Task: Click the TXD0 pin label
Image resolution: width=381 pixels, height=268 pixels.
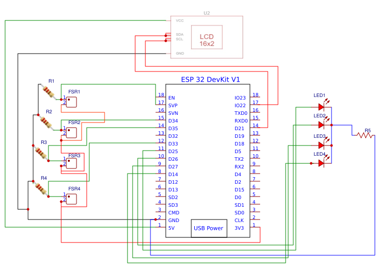Action: tap(241, 113)
